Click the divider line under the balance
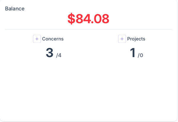 (x=88, y=29)
